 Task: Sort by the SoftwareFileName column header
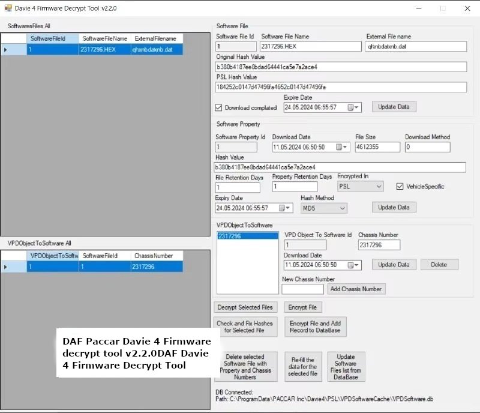[104, 38]
